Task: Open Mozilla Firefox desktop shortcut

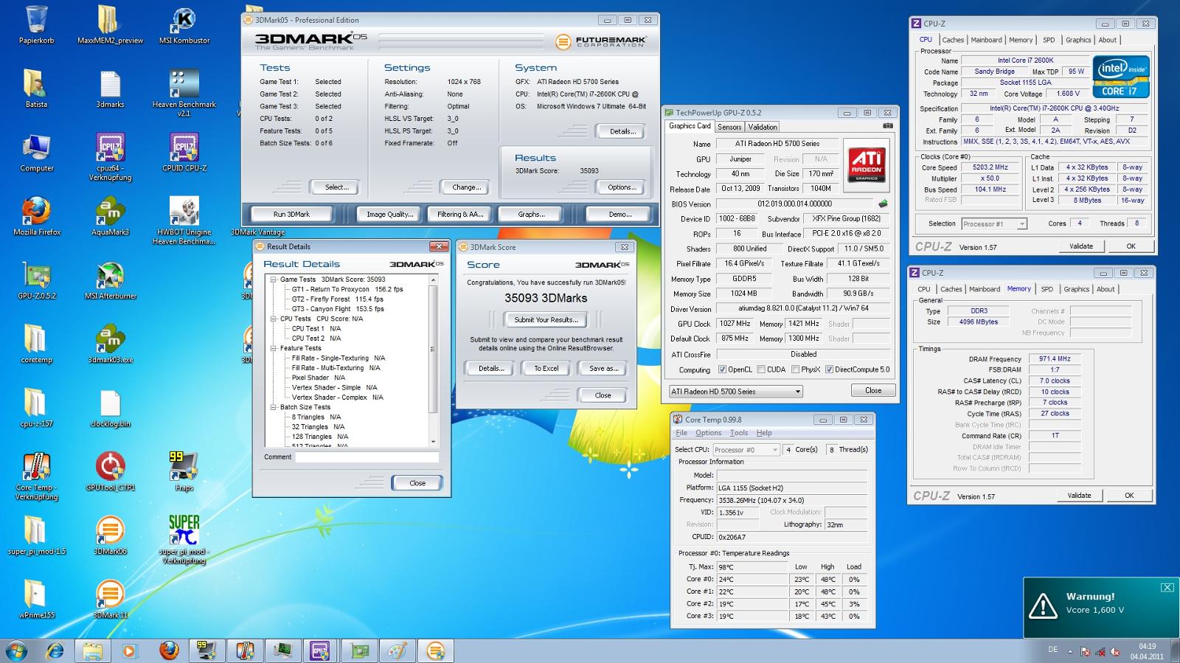Action: click(36, 216)
